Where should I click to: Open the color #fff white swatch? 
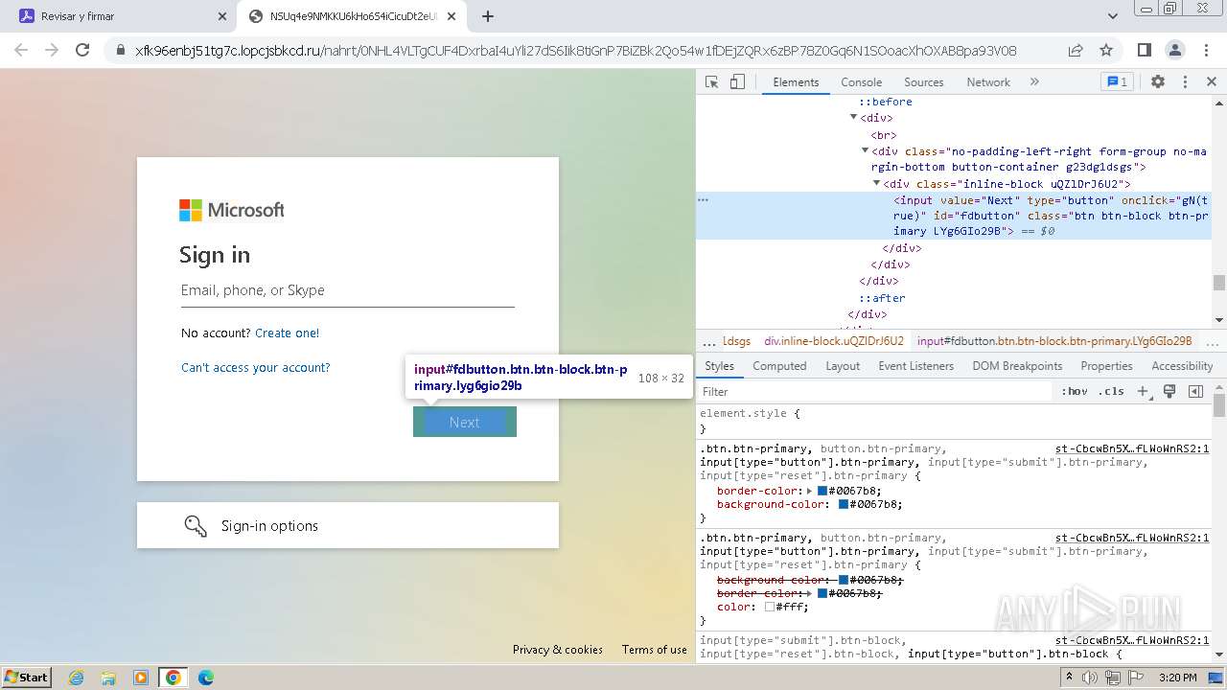pyautogui.click(x=770, y=607)
